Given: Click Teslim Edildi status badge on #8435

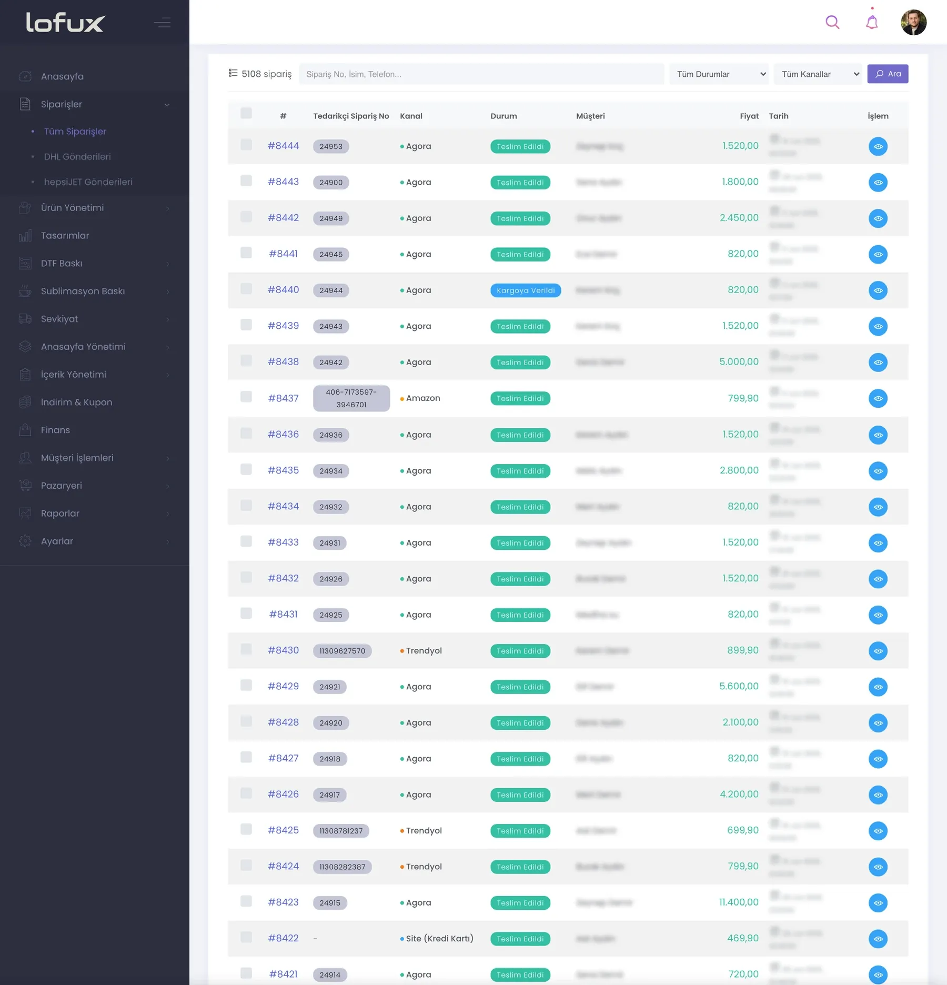Looking at the screenshot, I should tap(520, 471).
